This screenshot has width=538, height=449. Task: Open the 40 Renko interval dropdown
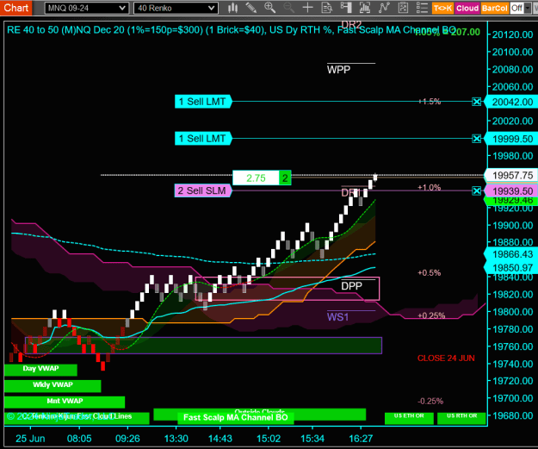(x=176, y=8)
